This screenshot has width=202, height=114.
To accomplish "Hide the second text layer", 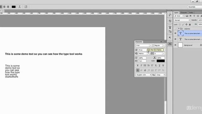I will [x=175, y=39].
